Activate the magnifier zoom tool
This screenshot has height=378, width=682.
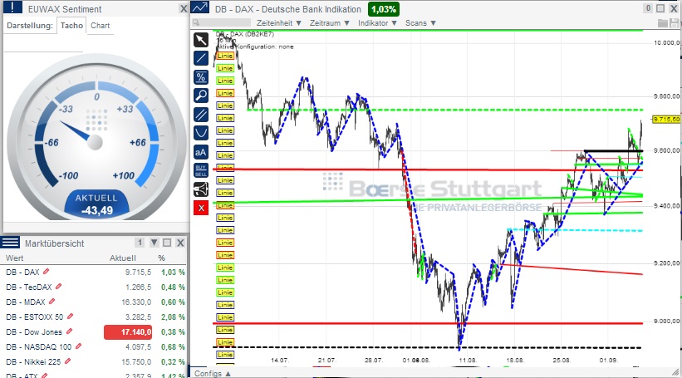pyautogui.click(x=200, y=96)
